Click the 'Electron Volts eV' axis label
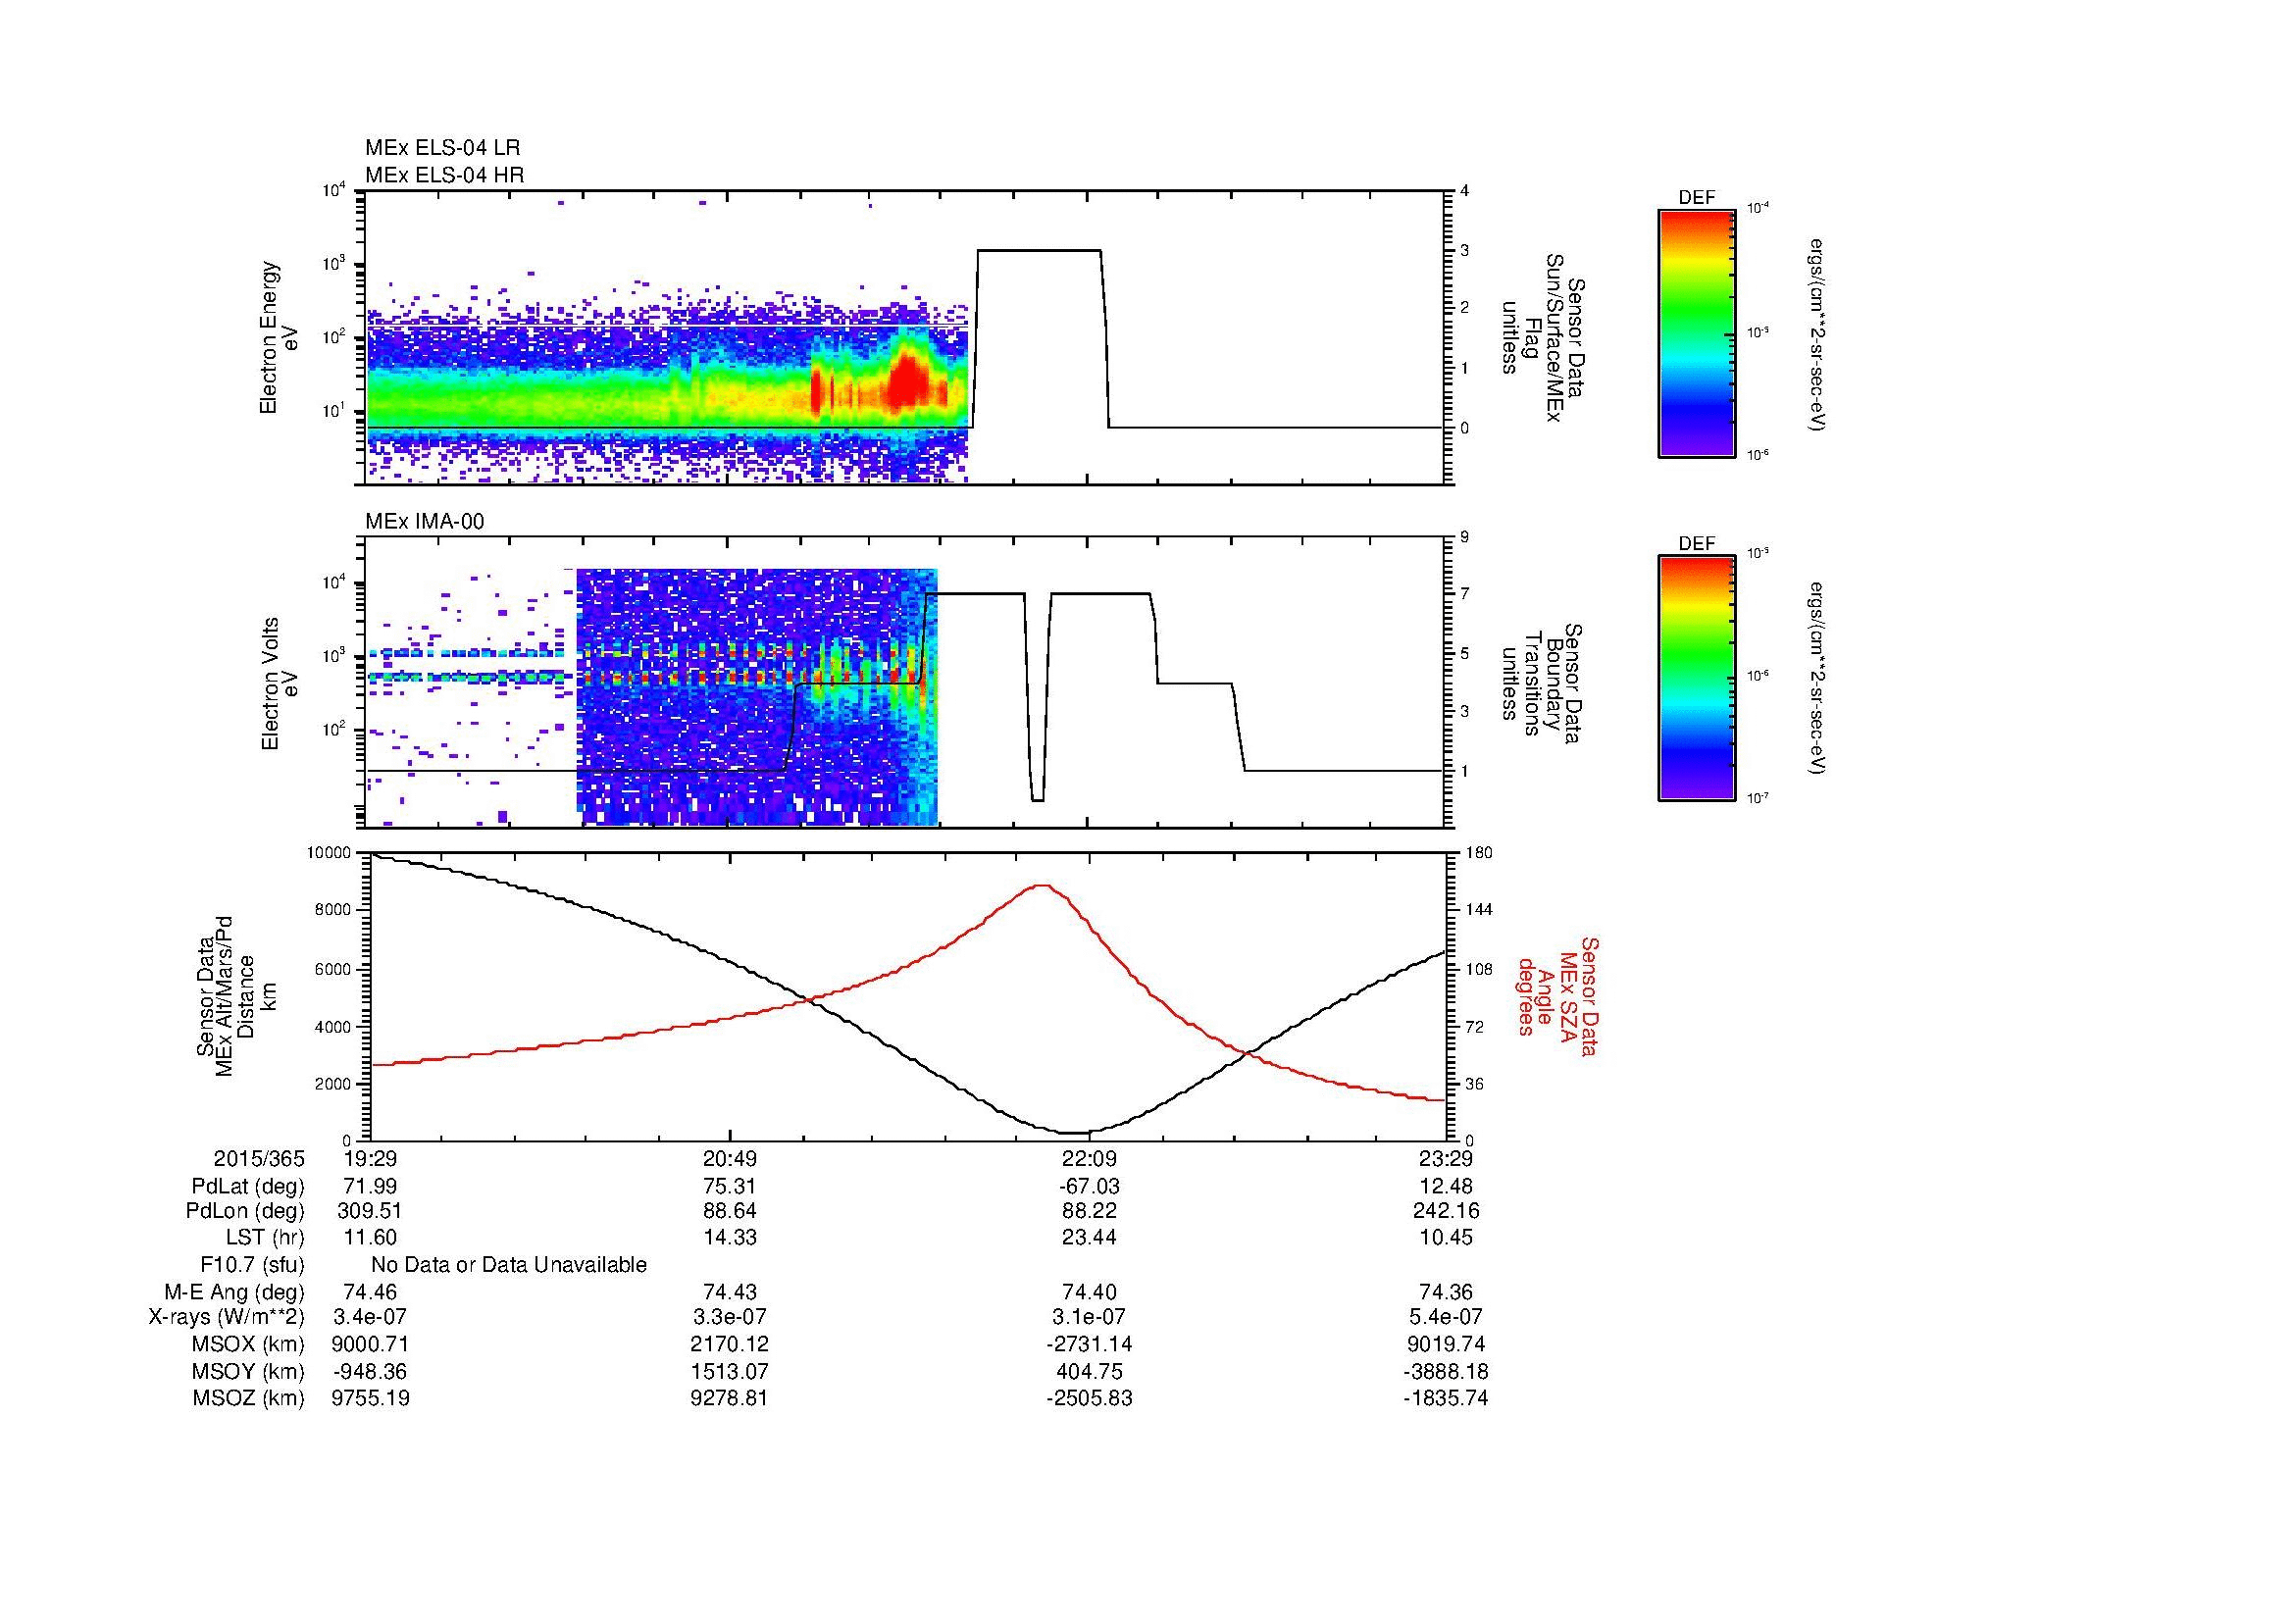2294x1621 pixels. (279, 684)
